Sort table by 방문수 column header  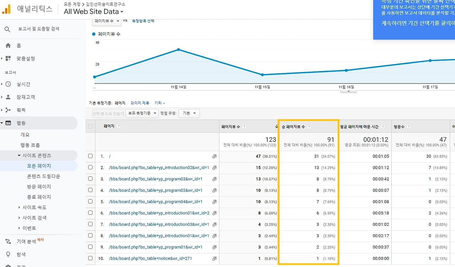pos(400,127)
